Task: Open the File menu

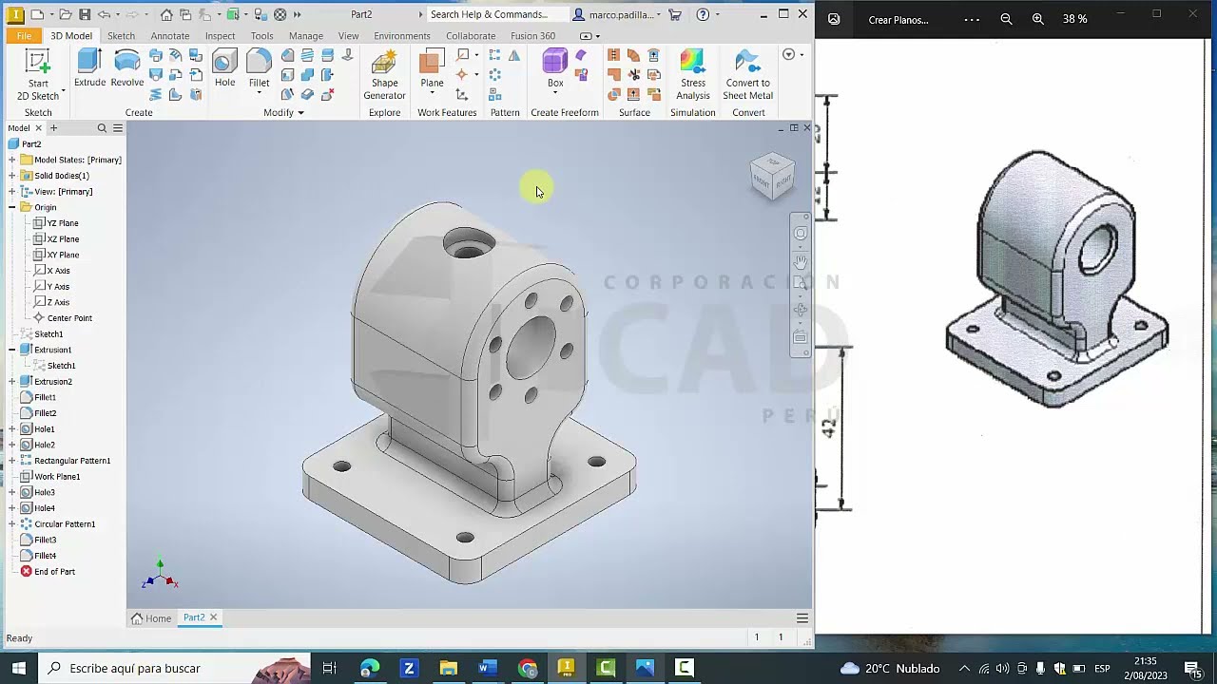Action: click(x=24, y=36)
